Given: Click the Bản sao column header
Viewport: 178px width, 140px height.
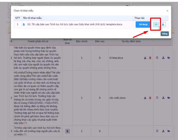Looking at the screenshot, I should pos(100,41).
